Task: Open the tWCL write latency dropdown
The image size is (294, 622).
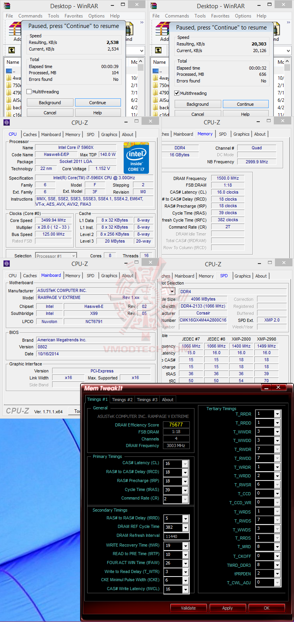Action: 186,589
